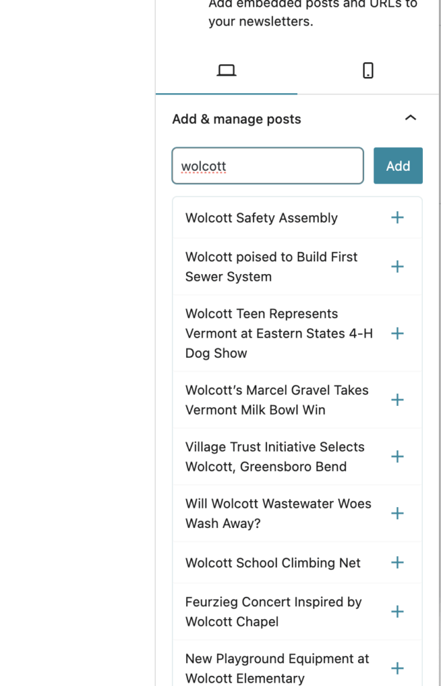Click plus for Wolcott Teen 4-H Dog Show

coord(398,334)
